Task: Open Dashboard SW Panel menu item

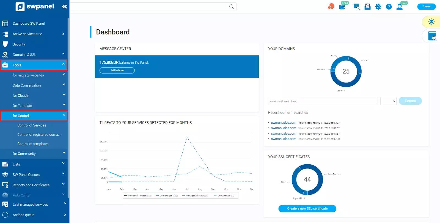Action: coord(29,24)
